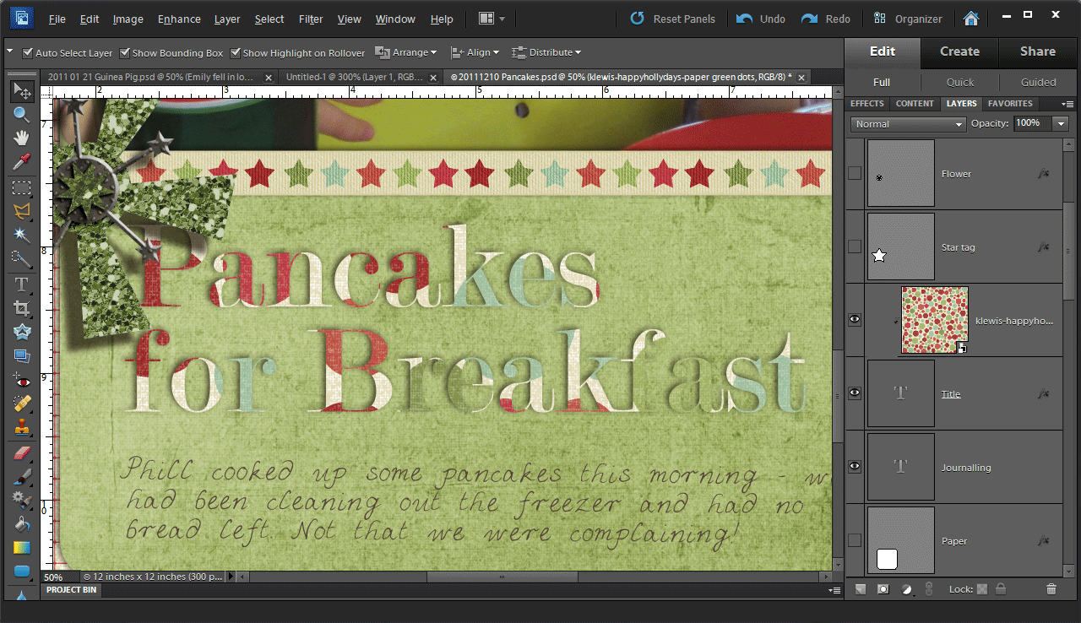Pick the Eyedropper tool
The height and width of the screenshot is (623, 1081).
[22, 161]
